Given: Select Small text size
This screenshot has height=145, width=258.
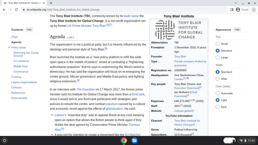Looking at the screenshot, I should pyautogui.click(x=217, y=44).
